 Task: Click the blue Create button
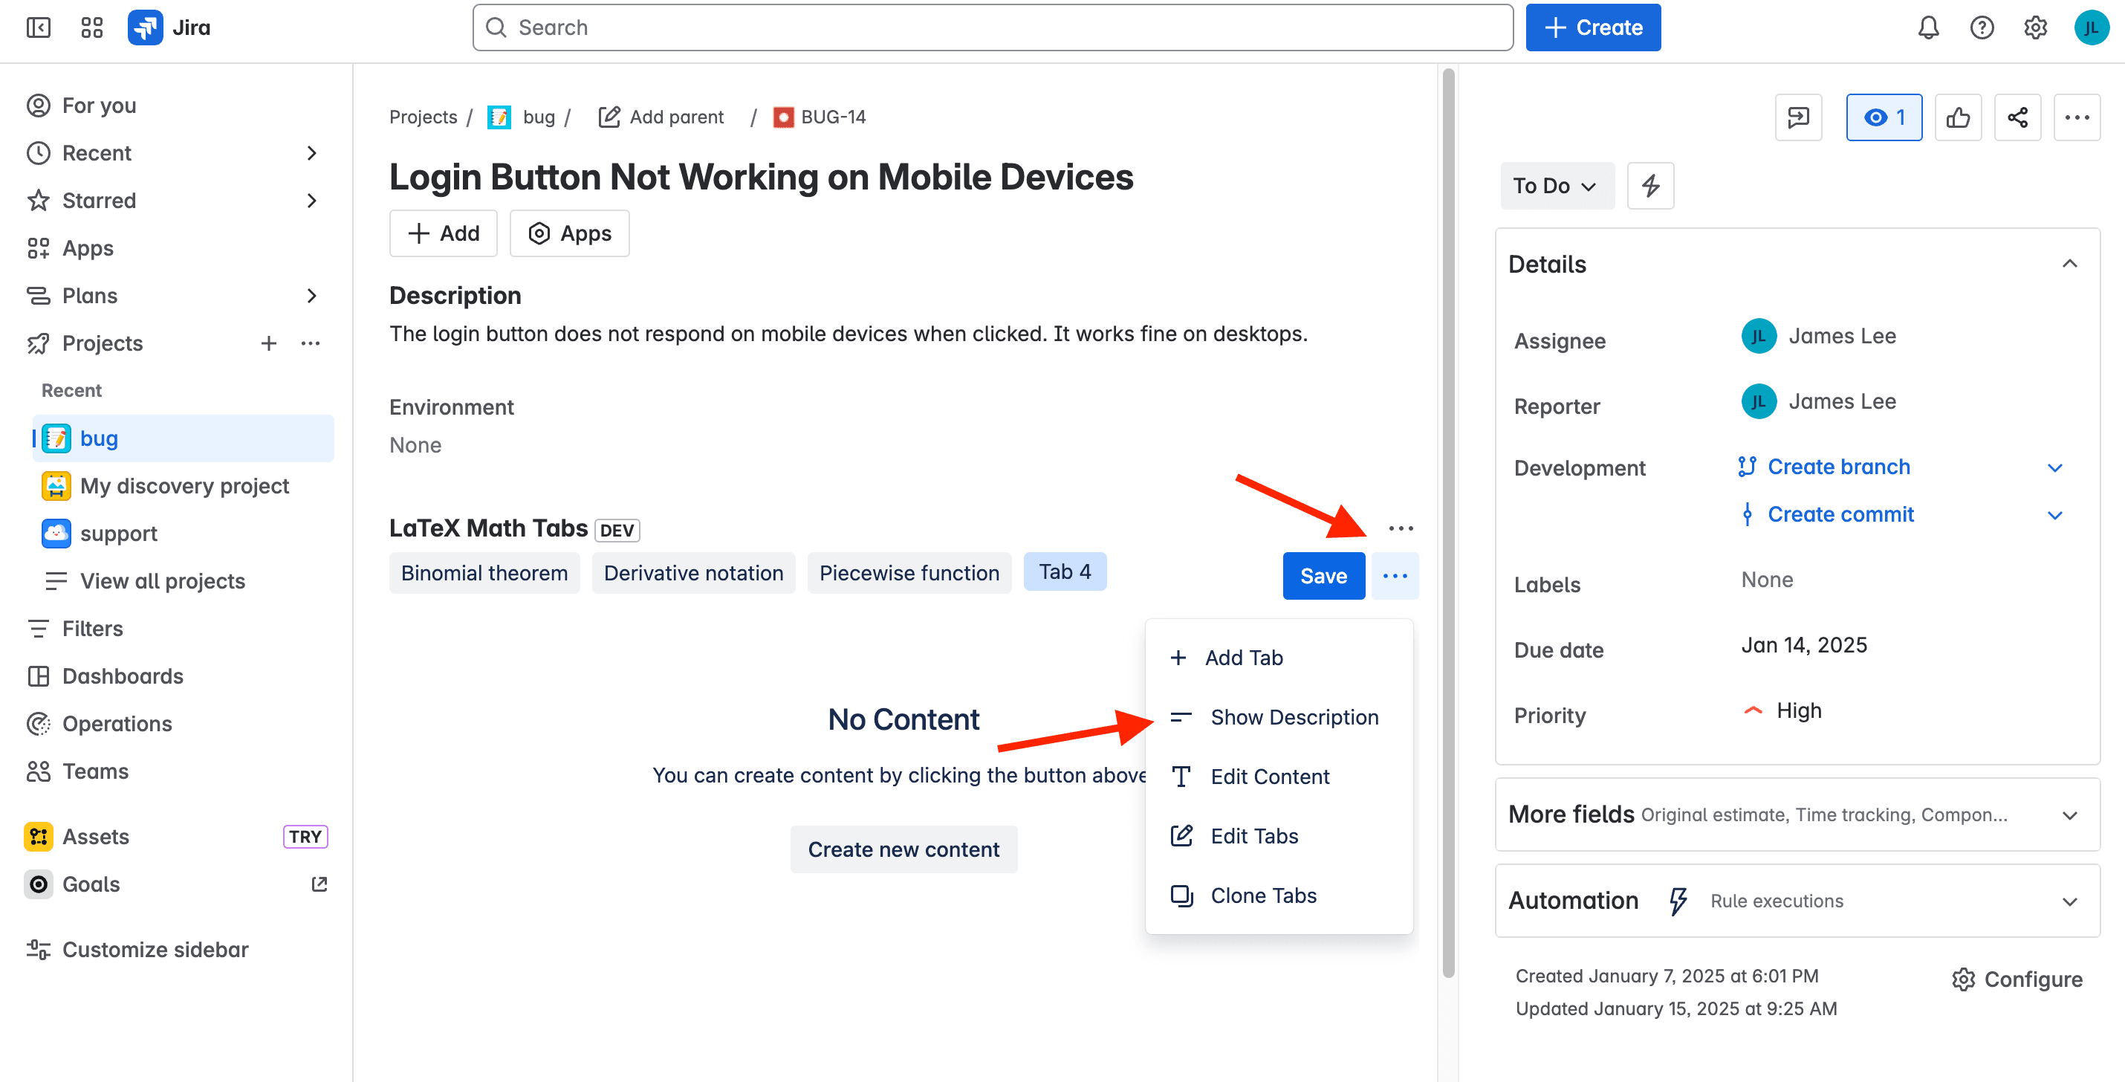tap(1592, 27)
